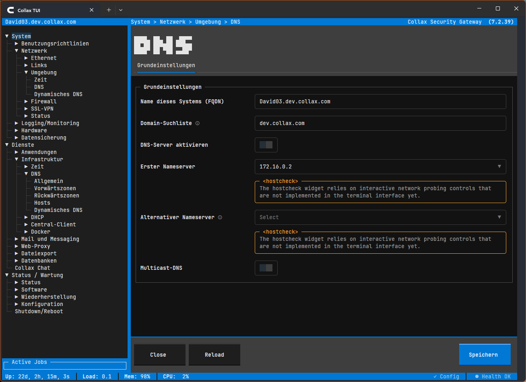Click the Health OK status indicator
The width and height of the screenshot is (526, 382).
(493, 377)
